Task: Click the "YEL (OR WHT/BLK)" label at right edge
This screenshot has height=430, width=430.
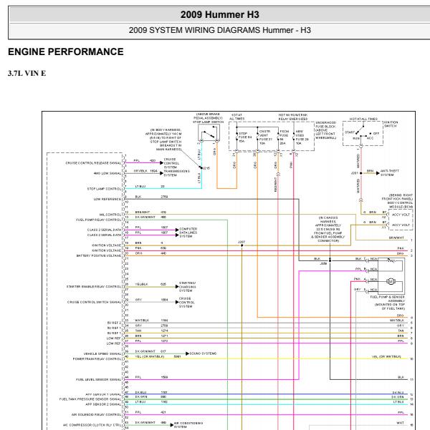Action: [386, 357]
